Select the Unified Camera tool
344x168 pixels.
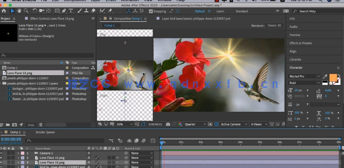(41, 11)
